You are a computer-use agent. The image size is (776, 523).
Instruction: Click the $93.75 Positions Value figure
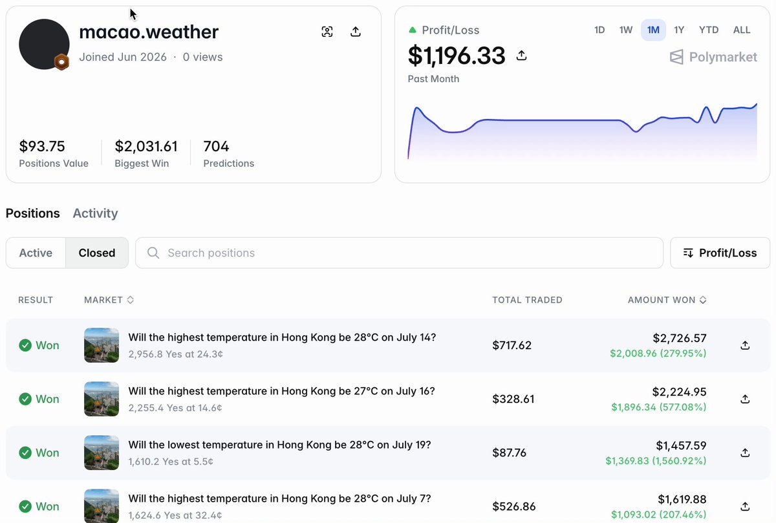pos(42,147)
